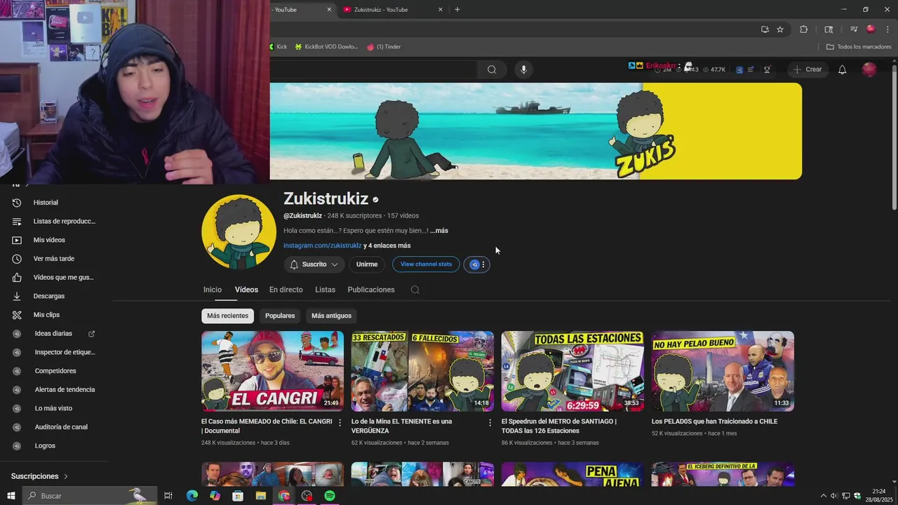Search within channel using magnifier icon

pos(415,290)
